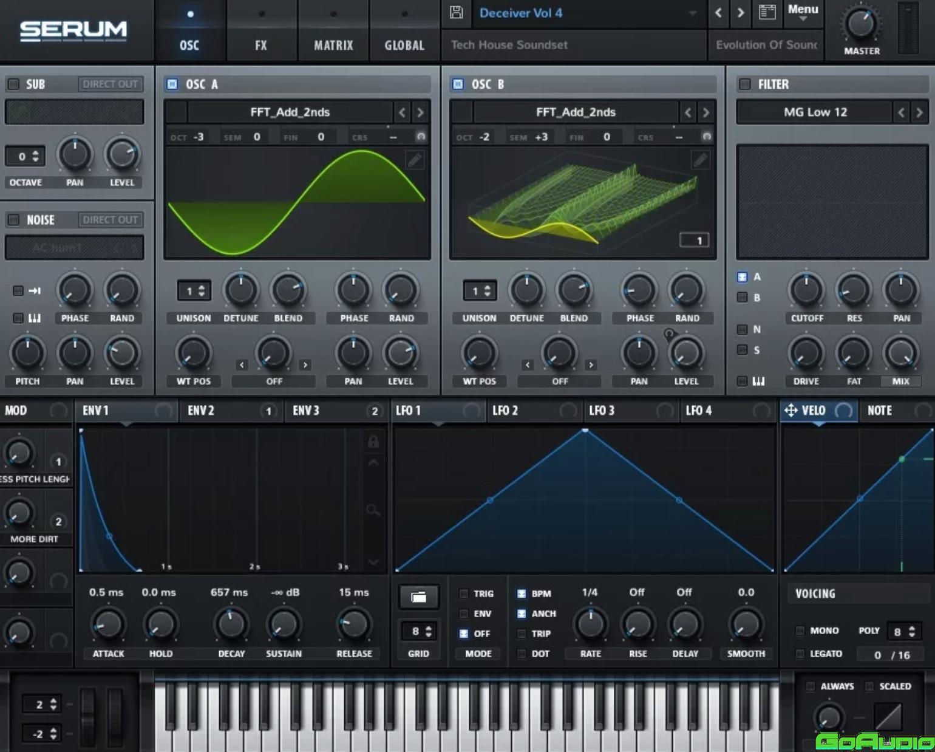Open OSC B wavetable pencil editor
This screenshot has width=935, height=752.
[x=700, y=160]
